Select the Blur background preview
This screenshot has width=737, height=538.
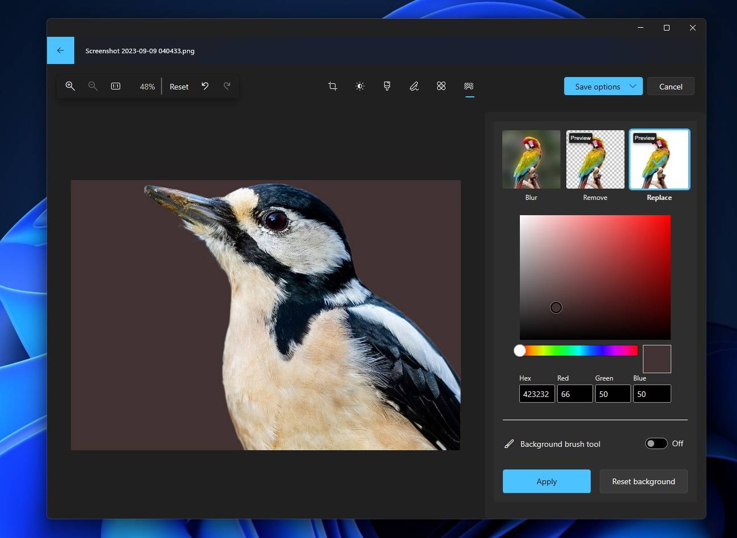pos(531,159)
